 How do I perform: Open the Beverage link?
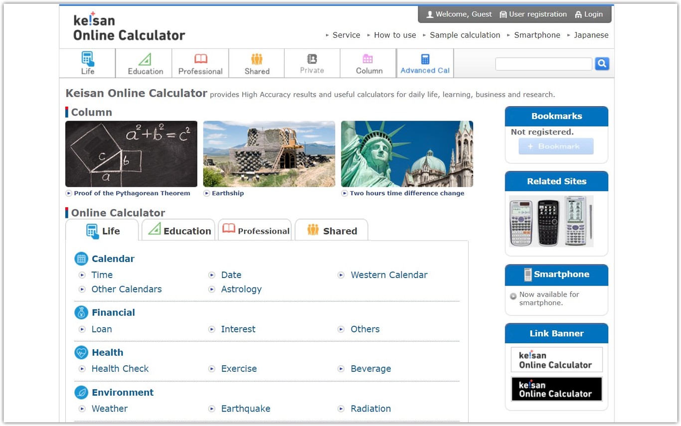tap(371, 369)
